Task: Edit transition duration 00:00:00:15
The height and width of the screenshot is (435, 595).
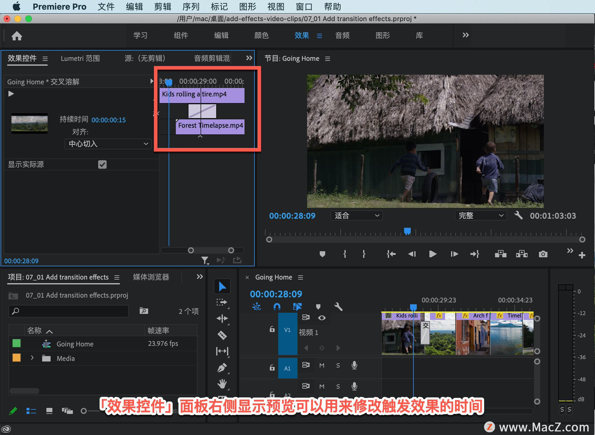Action: (x=108, y=120)
